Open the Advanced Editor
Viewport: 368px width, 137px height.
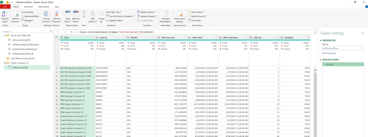(x=30, y=16)
